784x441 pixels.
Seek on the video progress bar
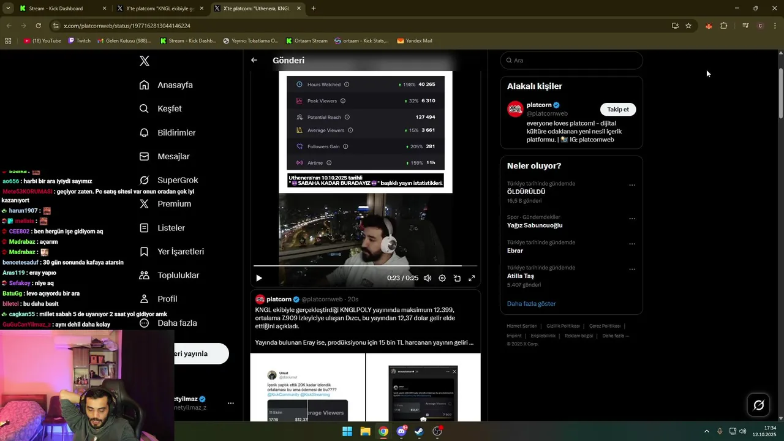(366, 266)
